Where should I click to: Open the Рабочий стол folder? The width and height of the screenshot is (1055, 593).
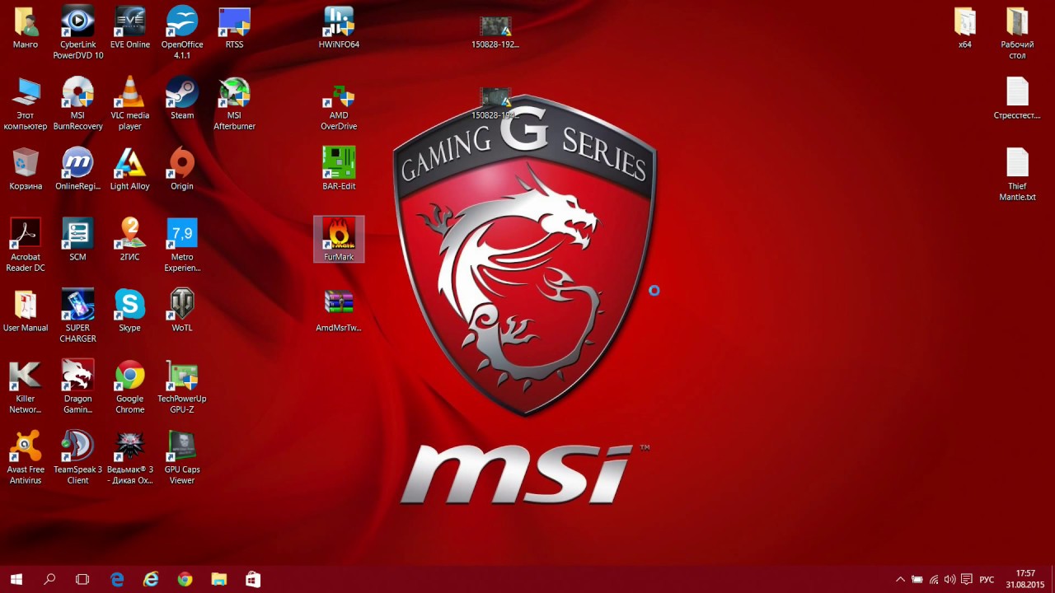(x=1018, y=33)
